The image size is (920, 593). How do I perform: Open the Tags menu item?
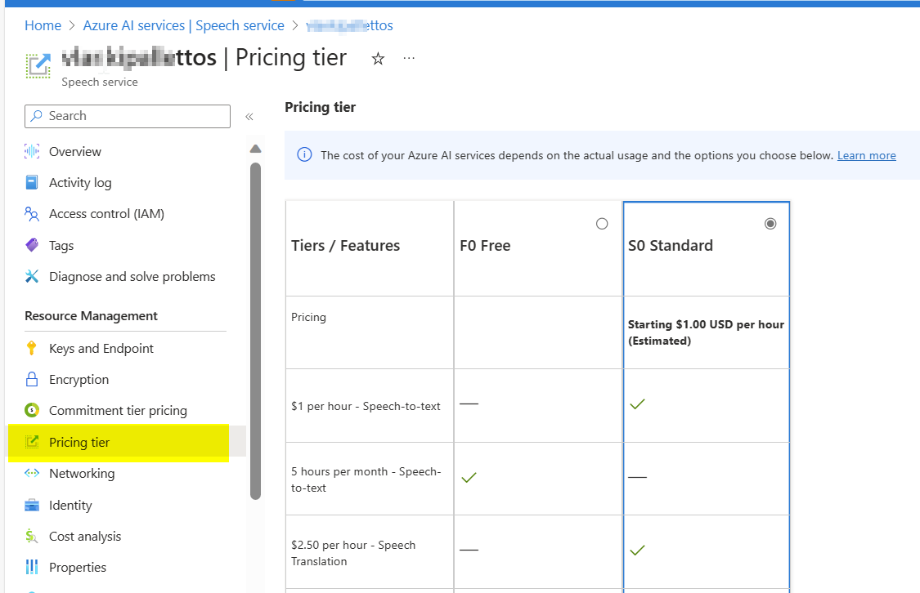point(61,246)
